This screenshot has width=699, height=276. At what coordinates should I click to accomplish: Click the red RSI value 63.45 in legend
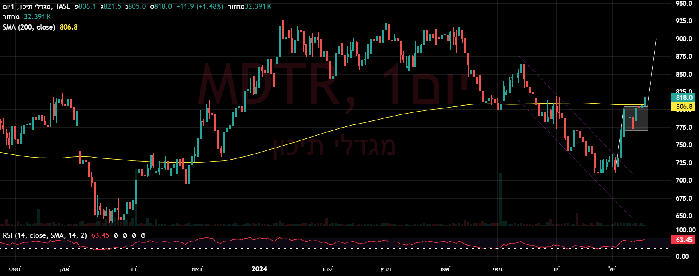pyautogui.click(x=100, y=235)
